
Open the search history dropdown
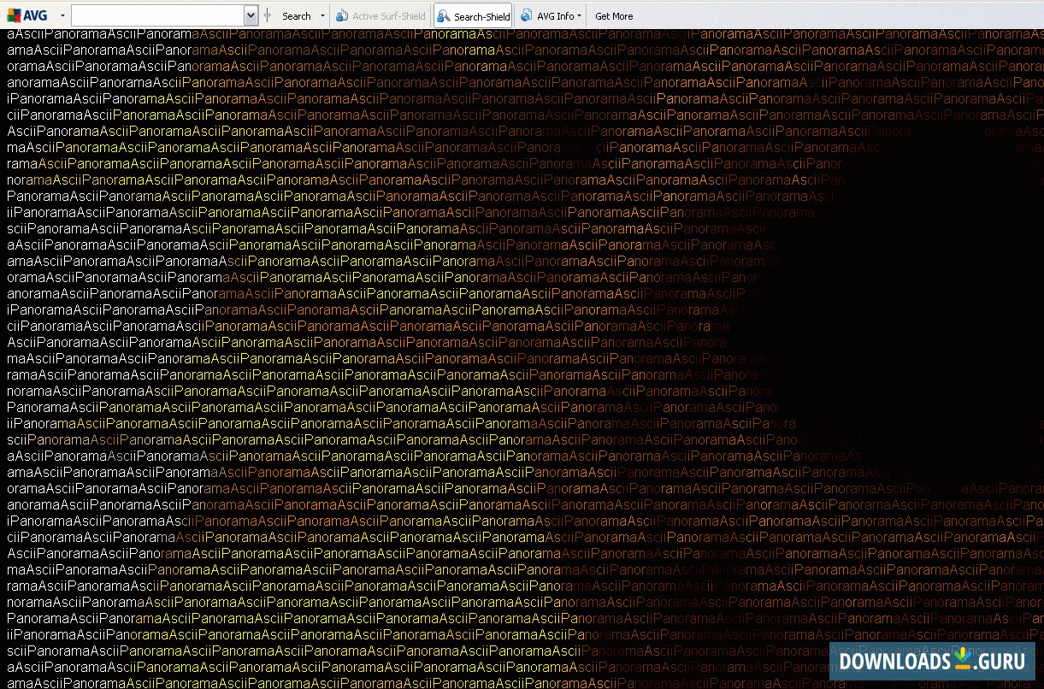(252, 15)
